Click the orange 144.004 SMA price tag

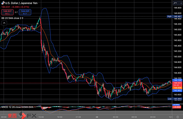click(177, 88)
